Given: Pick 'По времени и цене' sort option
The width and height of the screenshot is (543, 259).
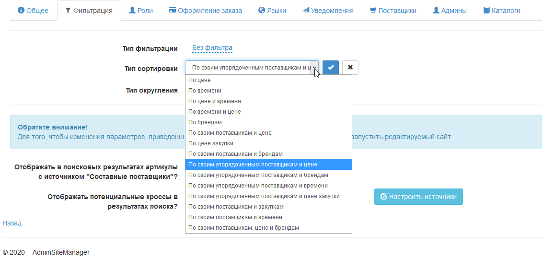Looking at the screenshot, I should tap(215, 112).
